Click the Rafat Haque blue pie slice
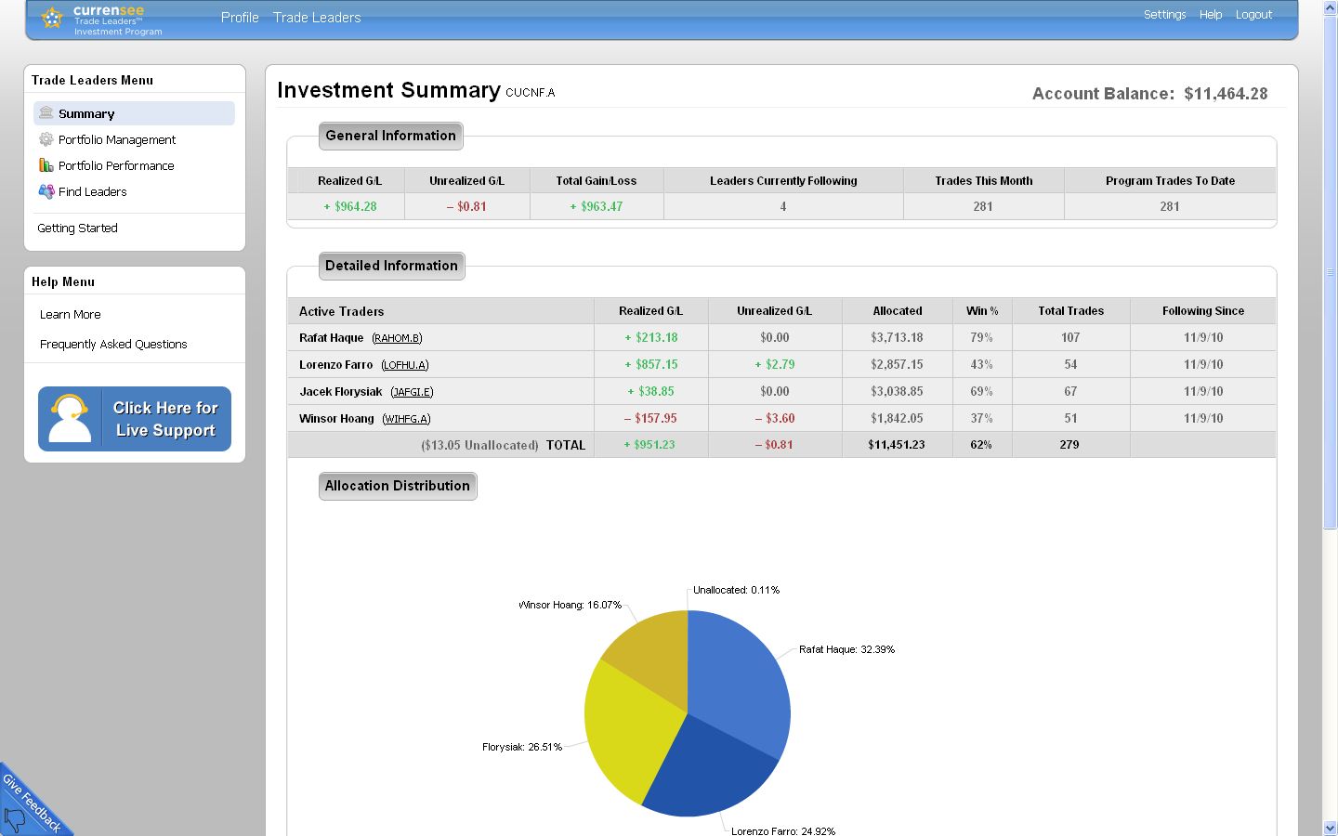 point(739,683)
